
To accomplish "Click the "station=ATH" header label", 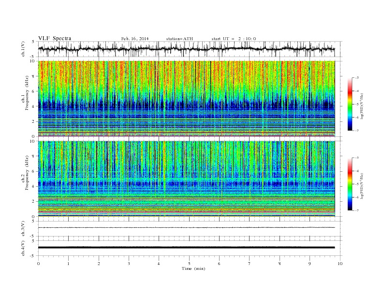I will 179,39.
